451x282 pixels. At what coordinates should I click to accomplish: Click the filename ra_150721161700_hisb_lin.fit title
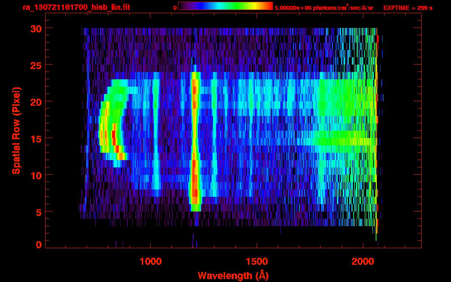[76, 7]
